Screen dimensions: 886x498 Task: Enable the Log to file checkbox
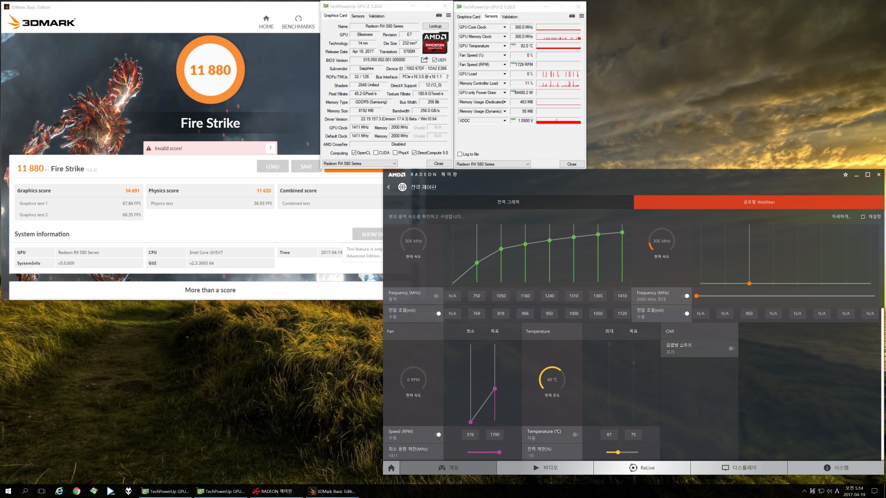pyautogui.click(x=460, y=154)
